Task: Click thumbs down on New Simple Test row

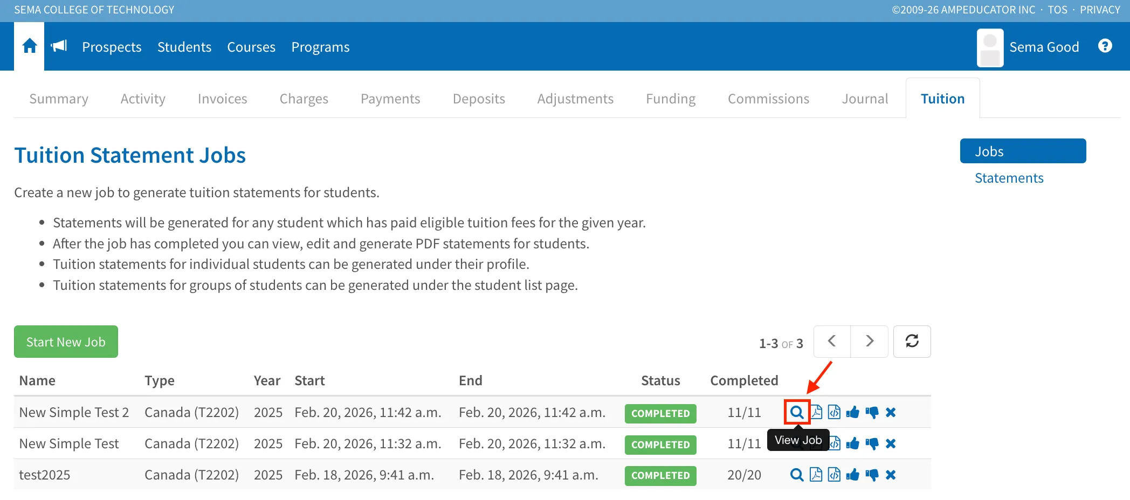Action: 872,444
